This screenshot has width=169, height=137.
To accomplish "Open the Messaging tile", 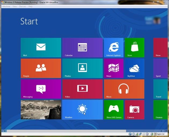I will tap(41, 89).
